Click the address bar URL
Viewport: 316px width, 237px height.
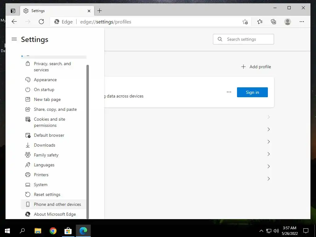[106, 22]
